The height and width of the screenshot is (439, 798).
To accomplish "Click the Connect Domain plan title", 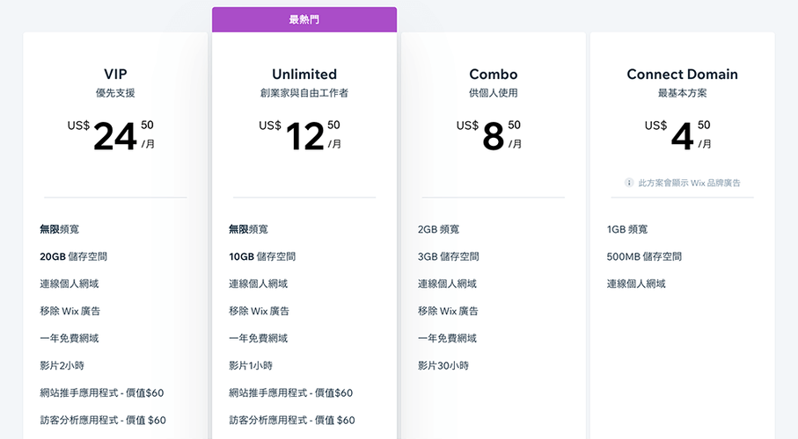I will pos(682,74).
